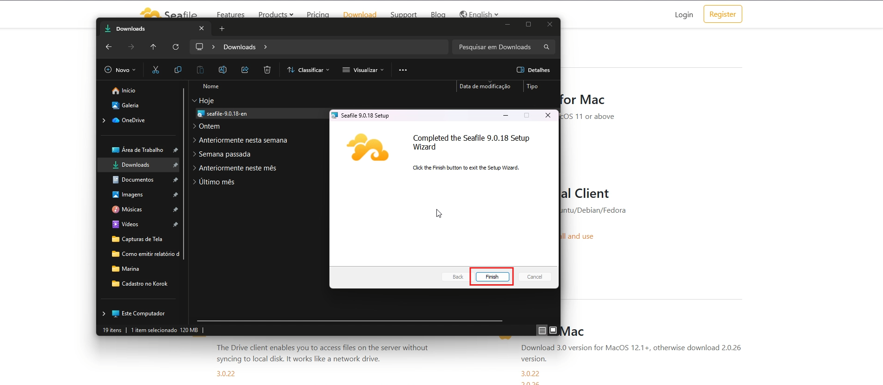
Task: Refresh the Downloads folder view
Action: (x=176, y=47)
